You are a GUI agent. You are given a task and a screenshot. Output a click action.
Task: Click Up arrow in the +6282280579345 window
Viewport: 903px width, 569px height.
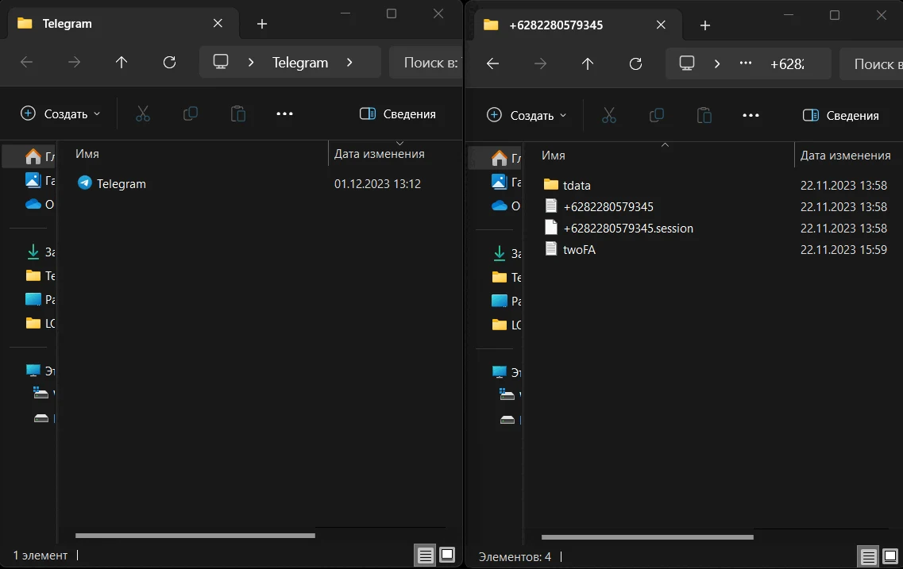click(x=588, y=63)
